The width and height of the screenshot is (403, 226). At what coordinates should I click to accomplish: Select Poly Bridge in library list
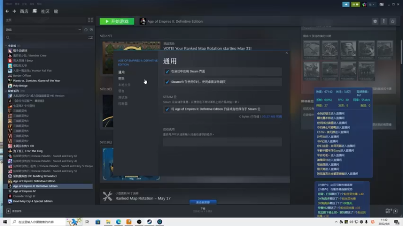tap(20, 85)
